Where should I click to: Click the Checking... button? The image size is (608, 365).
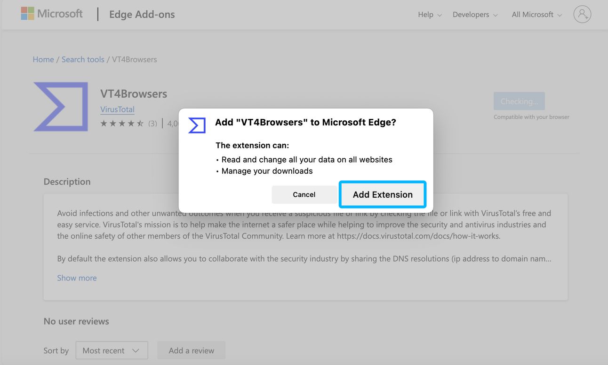(x=519, y=101)
